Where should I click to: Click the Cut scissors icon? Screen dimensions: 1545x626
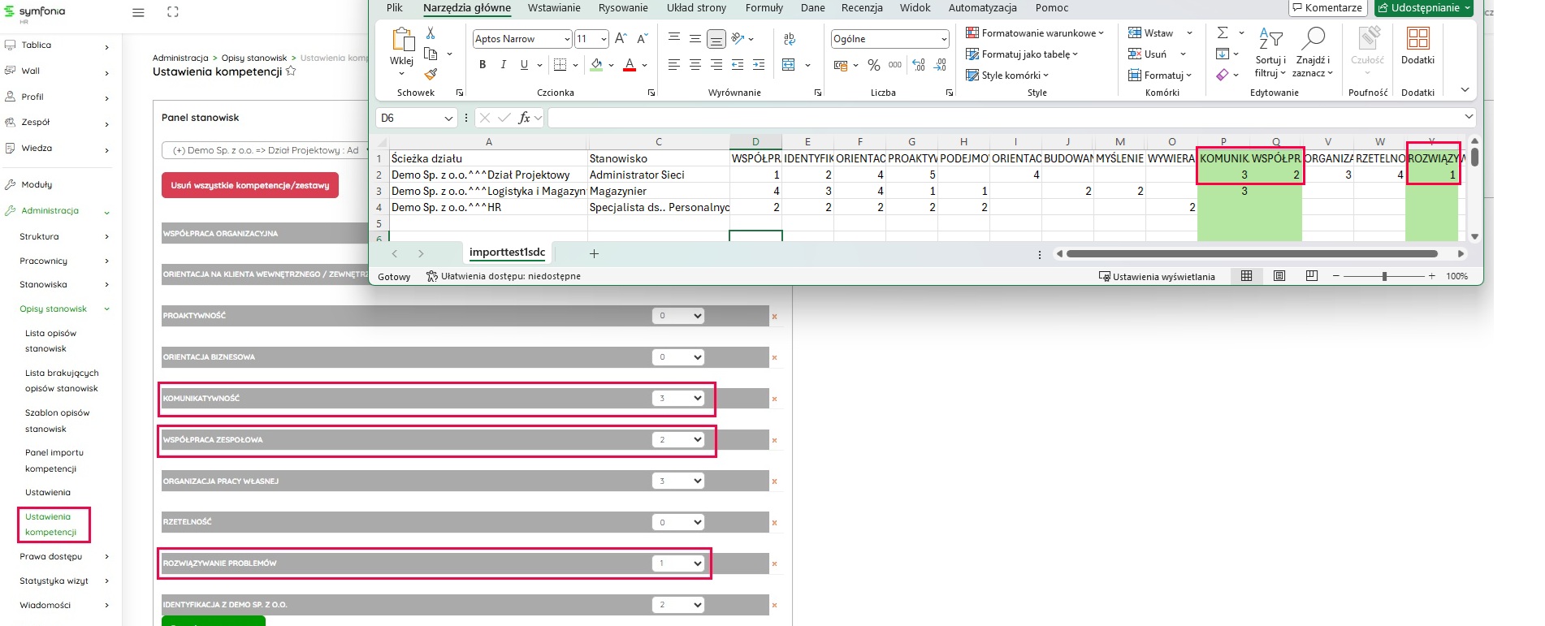(431, 32)
